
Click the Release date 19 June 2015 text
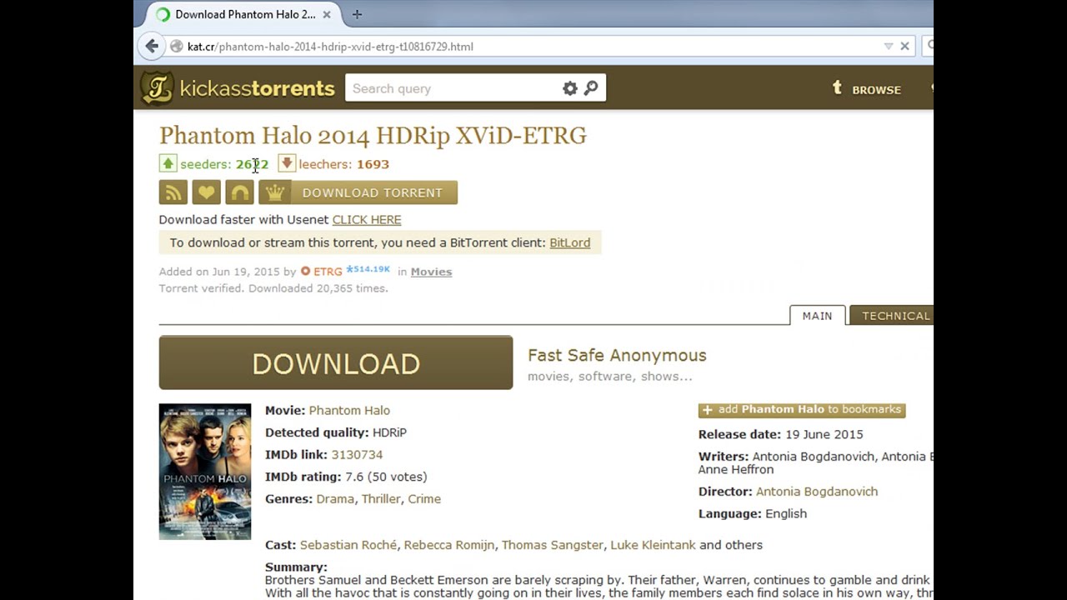pos(781,434)
